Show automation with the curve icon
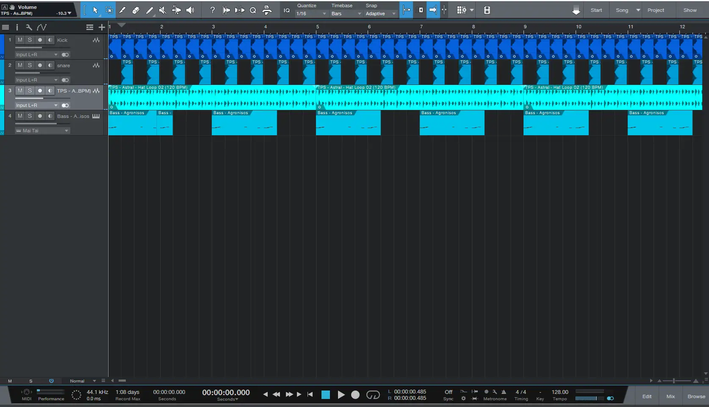 (x=42, y=27)
